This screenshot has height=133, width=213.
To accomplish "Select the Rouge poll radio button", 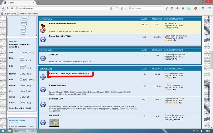I will click(x=21, y=85).
